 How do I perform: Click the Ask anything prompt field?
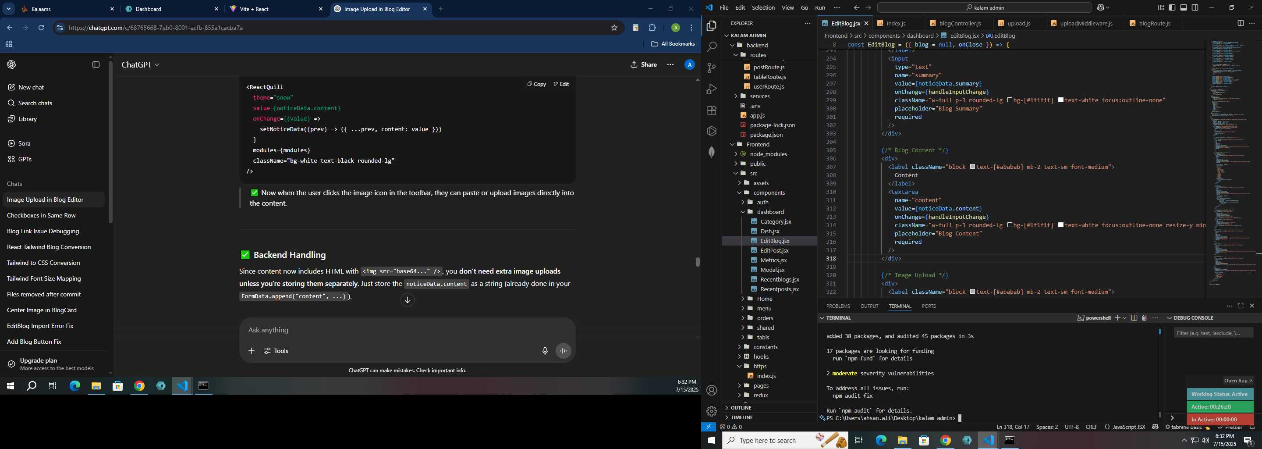coord(407,330)
